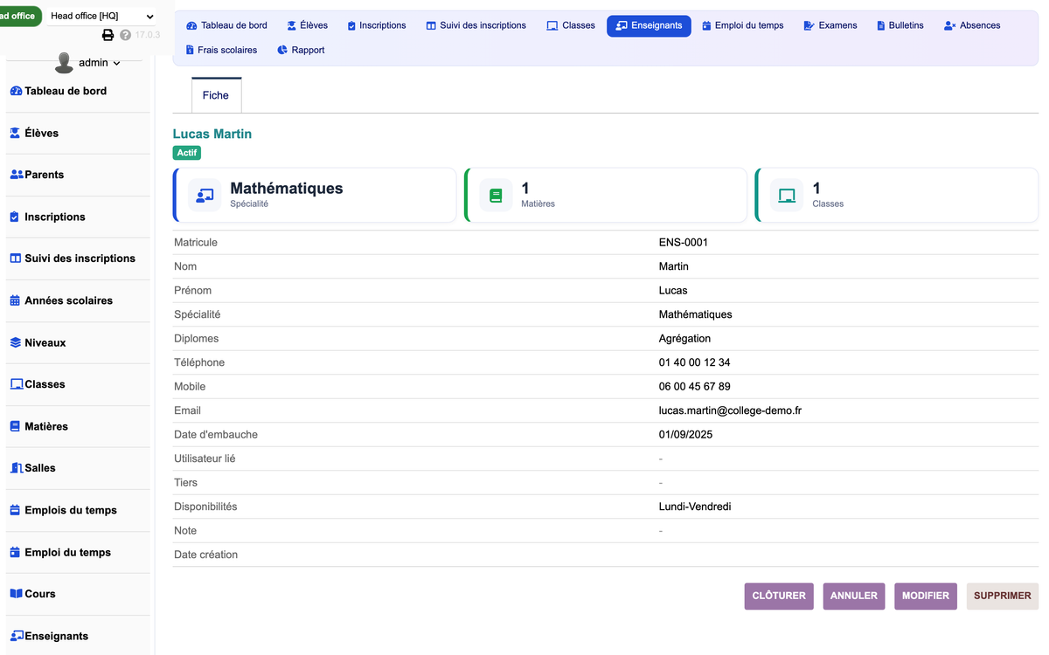This screenshot has width=1049, height=655.
Task: Click the Enseignants sidebar teacher icon
Action: tap(17, 636)
